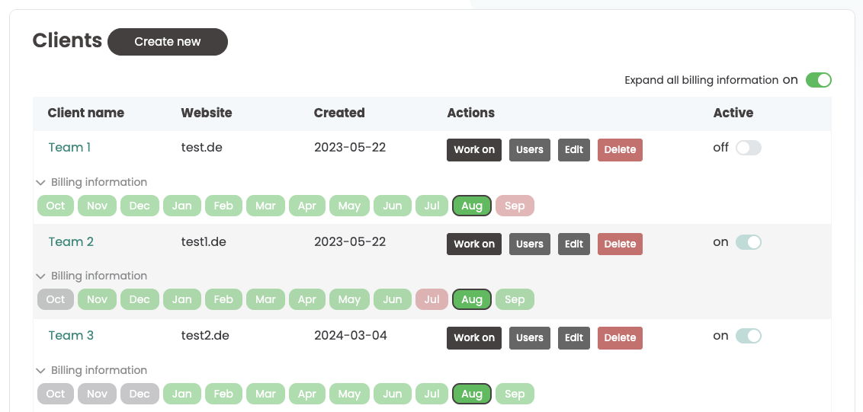The image size is (863, 412).
Task: Select red Sep billing month for Team 1
Action: click(515, 206)
